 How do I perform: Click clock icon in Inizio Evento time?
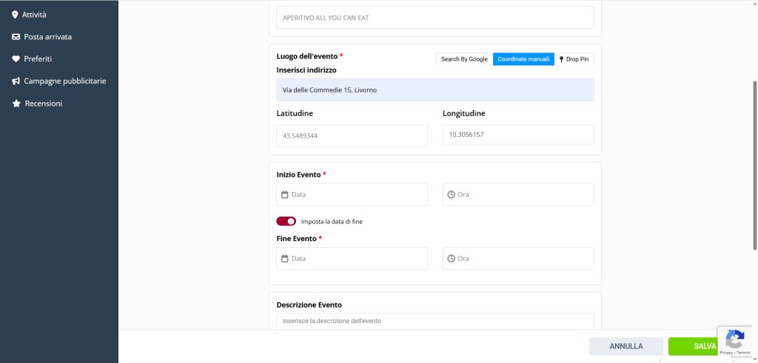click(451, 194)
